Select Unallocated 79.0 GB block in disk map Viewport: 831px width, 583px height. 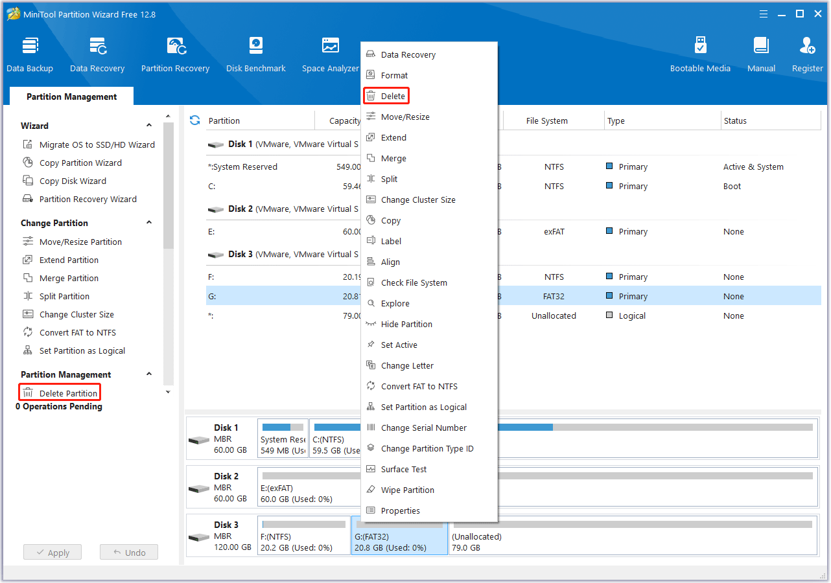[x=633, y=535]
